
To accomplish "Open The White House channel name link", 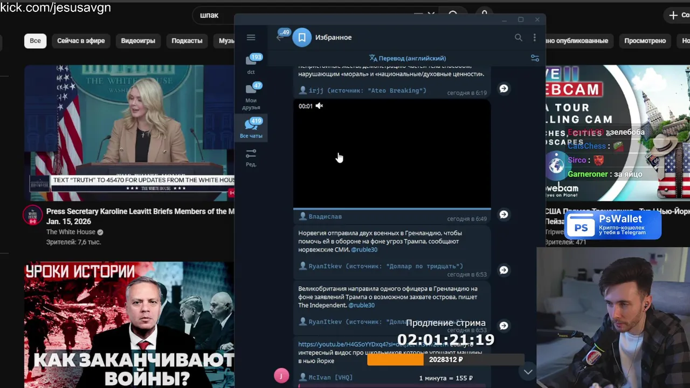I will click(71, 232).
